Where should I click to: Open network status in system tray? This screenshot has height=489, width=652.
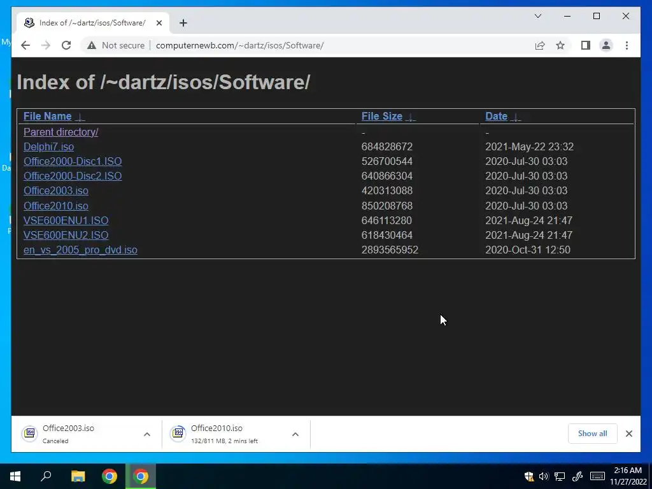pyautogui.click(x=560, y=476)
